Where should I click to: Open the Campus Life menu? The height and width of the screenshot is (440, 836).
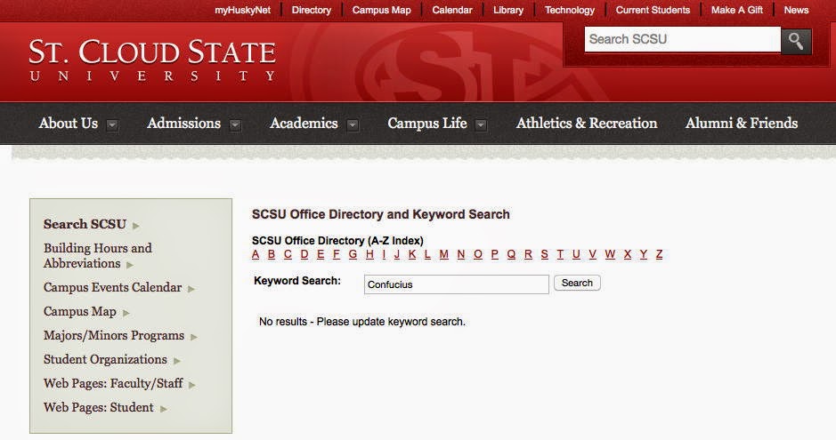(x=427, y=123)
